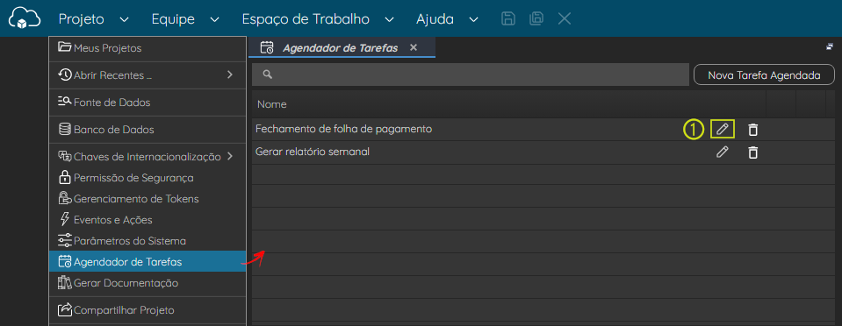This screenshot has width=842, height=326.
Task: Open Meus Projetos menu entry
Action: tap(148, 48)
